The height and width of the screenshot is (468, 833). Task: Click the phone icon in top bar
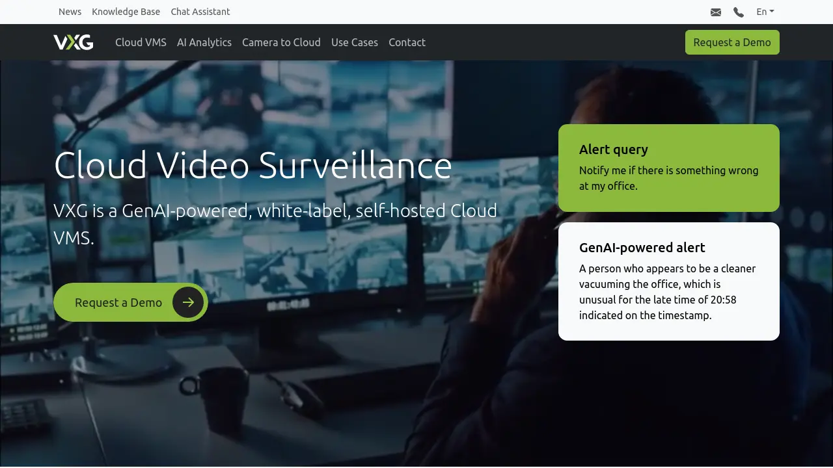pos(739,12)
